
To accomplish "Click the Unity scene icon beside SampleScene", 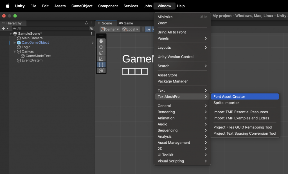I will 15,33.
